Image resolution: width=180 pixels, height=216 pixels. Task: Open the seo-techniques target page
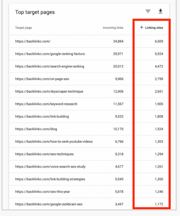pyautogui.click(x=44, y=154)
